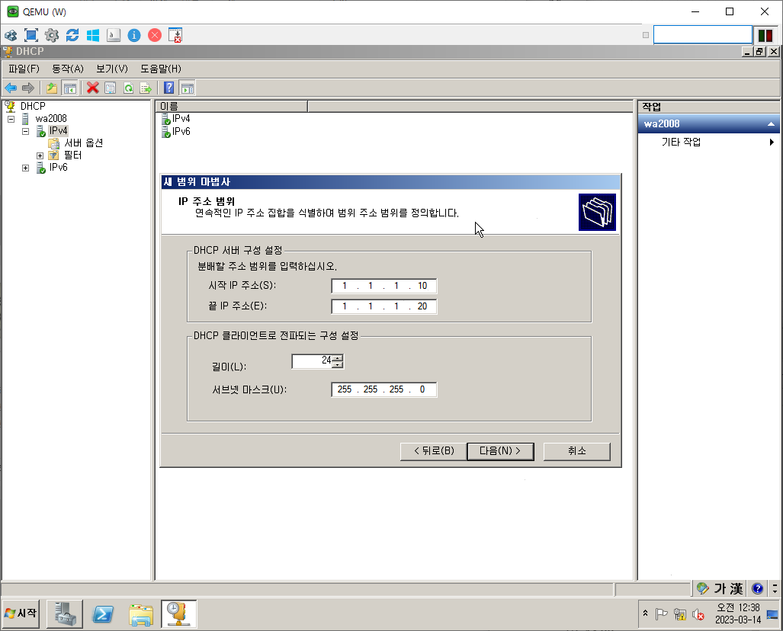Open the blue question mark help icon
783x631 pixels.
[169, 88]
